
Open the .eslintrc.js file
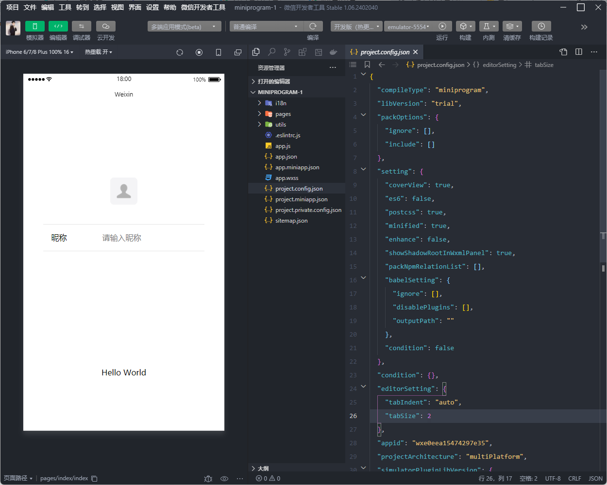tap(297, 135)
